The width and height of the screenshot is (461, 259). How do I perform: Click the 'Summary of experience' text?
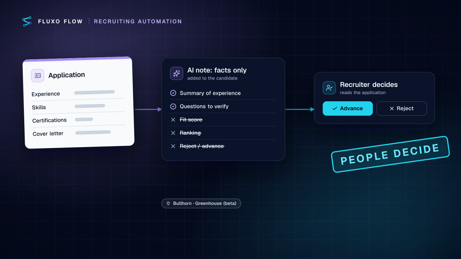pyautogui.click(x=210, y=93)
